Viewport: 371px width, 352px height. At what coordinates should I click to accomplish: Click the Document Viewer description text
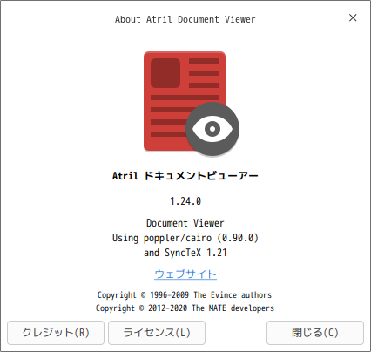pyautogui.click(x=185, y=223)
